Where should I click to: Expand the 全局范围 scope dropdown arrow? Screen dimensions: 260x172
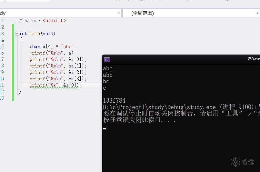pyautogui.click(x=257, y=13)
